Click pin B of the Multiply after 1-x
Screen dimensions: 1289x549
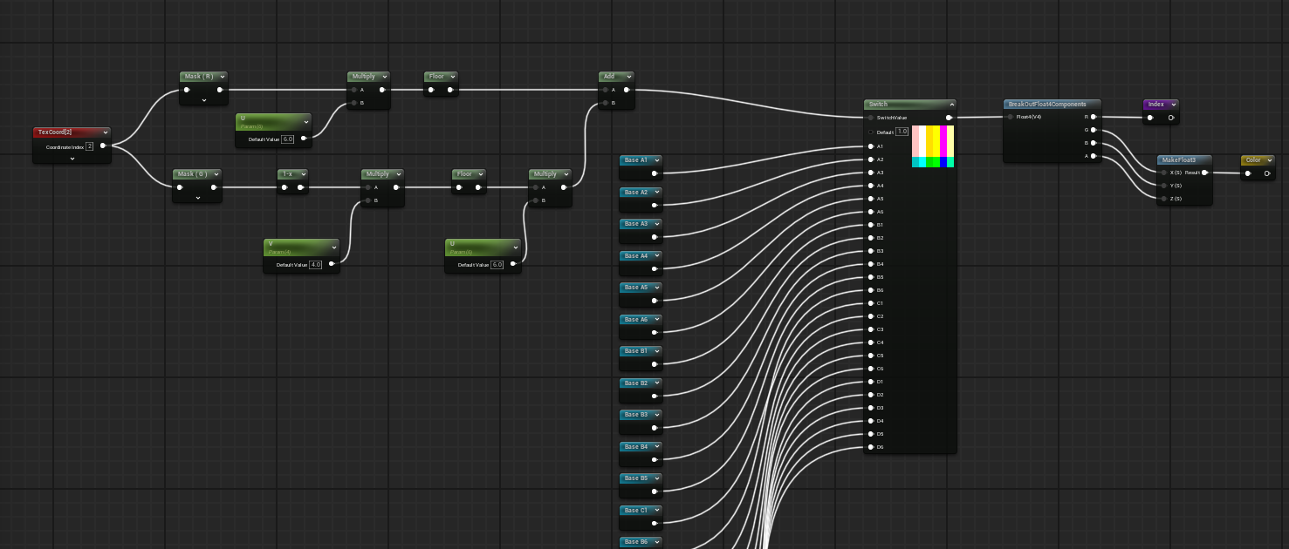point(367,200)
